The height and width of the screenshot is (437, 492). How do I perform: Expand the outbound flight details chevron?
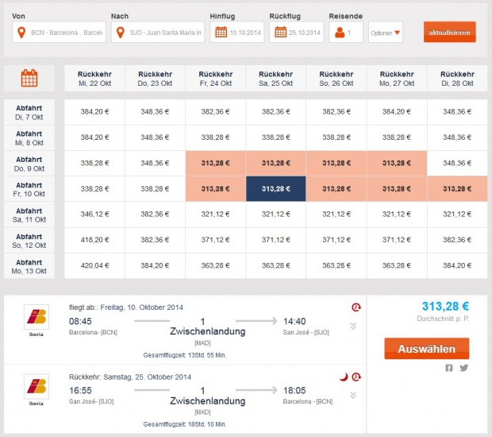point(353,326)
